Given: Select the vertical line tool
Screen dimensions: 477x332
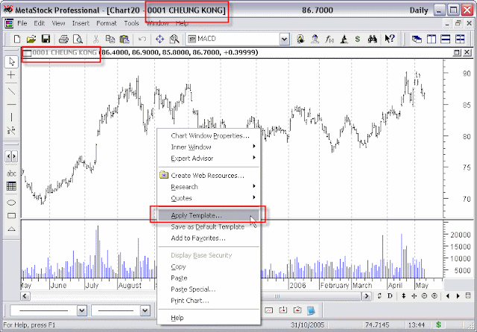Looking at the screenshot, I should (12, 117).
